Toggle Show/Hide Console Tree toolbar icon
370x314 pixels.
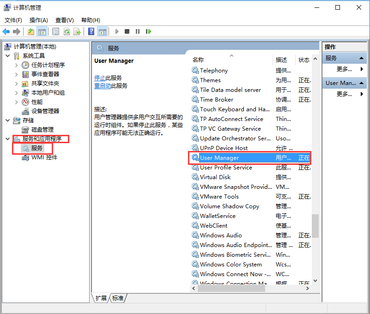pyautogui.click(x=42, y=31)
